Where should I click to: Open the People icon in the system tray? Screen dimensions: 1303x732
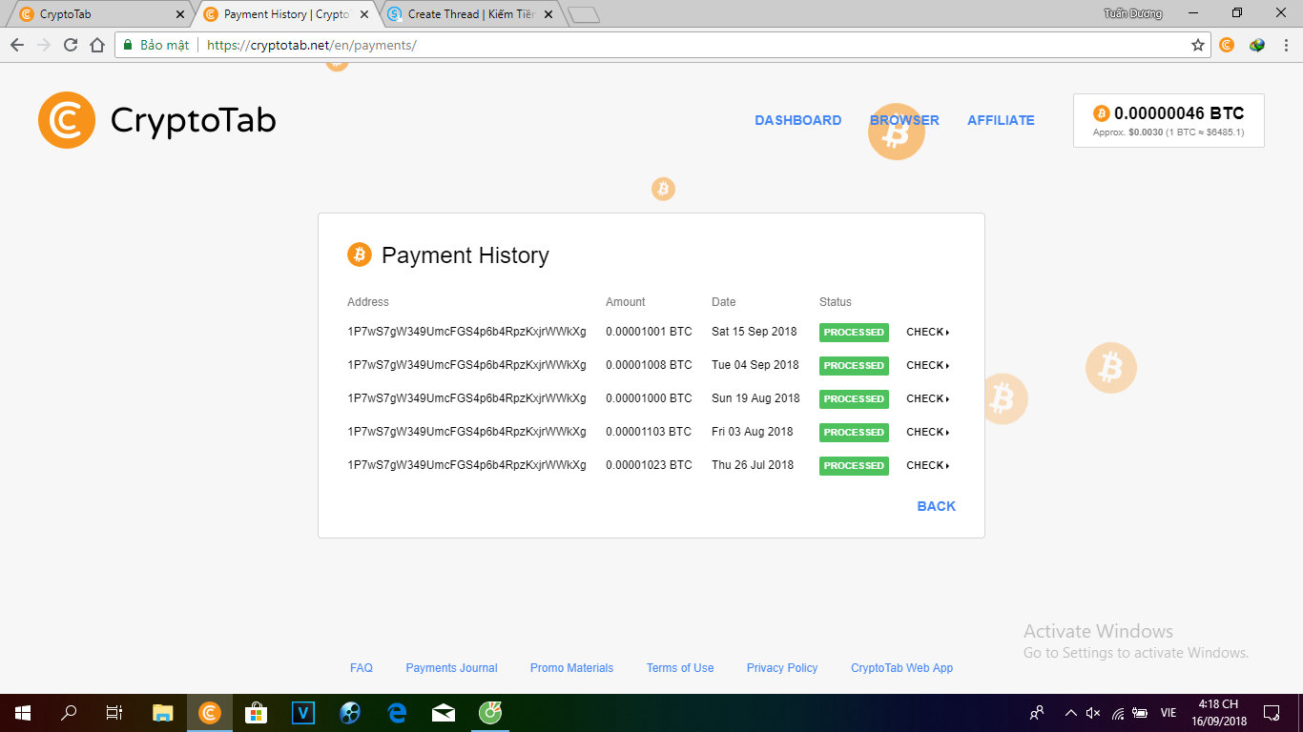[x=1037, y=713]
